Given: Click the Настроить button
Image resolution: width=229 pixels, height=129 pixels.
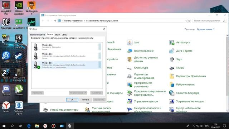Looking at the screenshot, I should (x=37, y=93).
